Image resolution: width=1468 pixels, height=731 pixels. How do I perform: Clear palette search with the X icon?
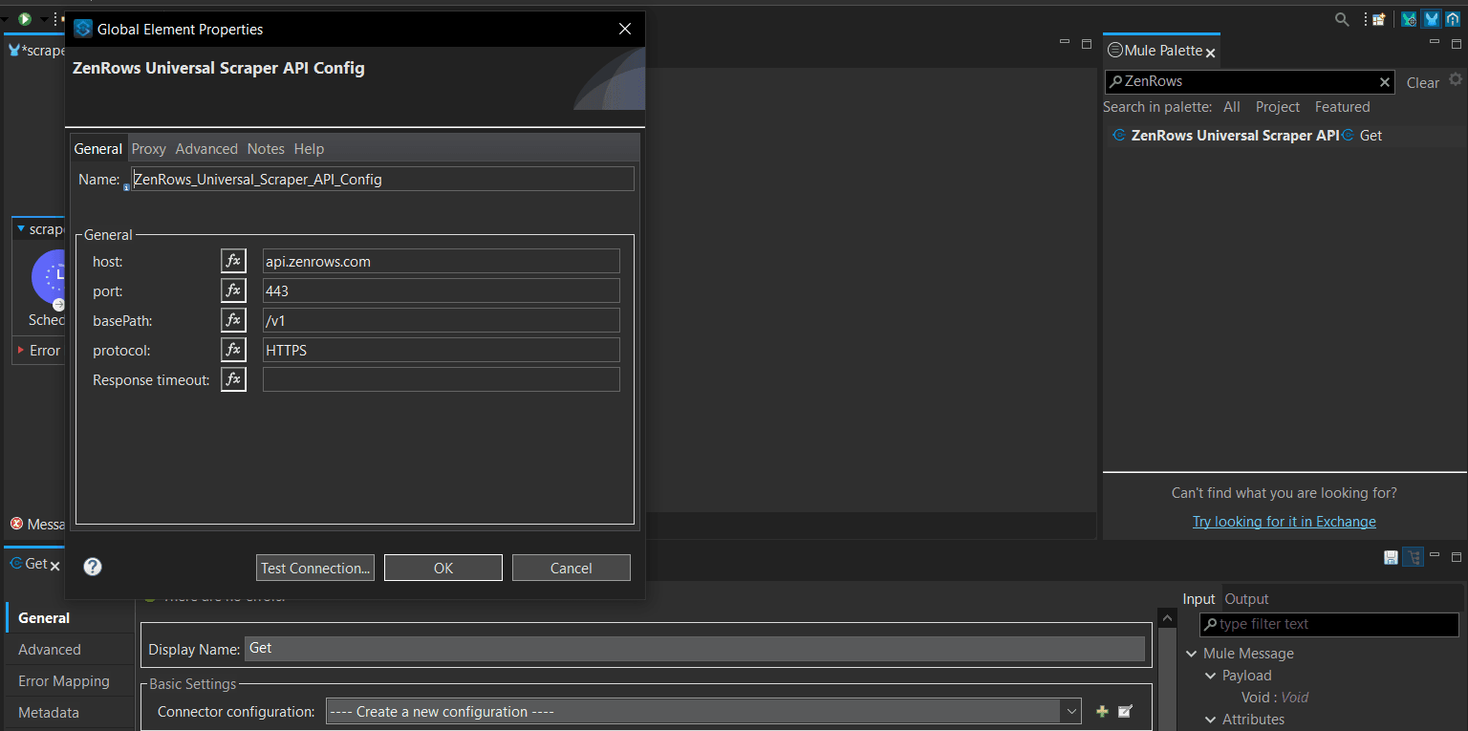pyautogui.click(x=1384, y=82)
